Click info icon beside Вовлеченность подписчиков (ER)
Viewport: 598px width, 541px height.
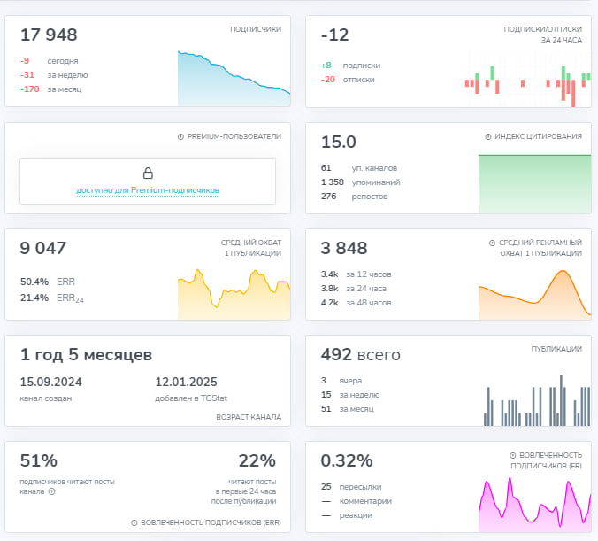[x=513, y=455]
